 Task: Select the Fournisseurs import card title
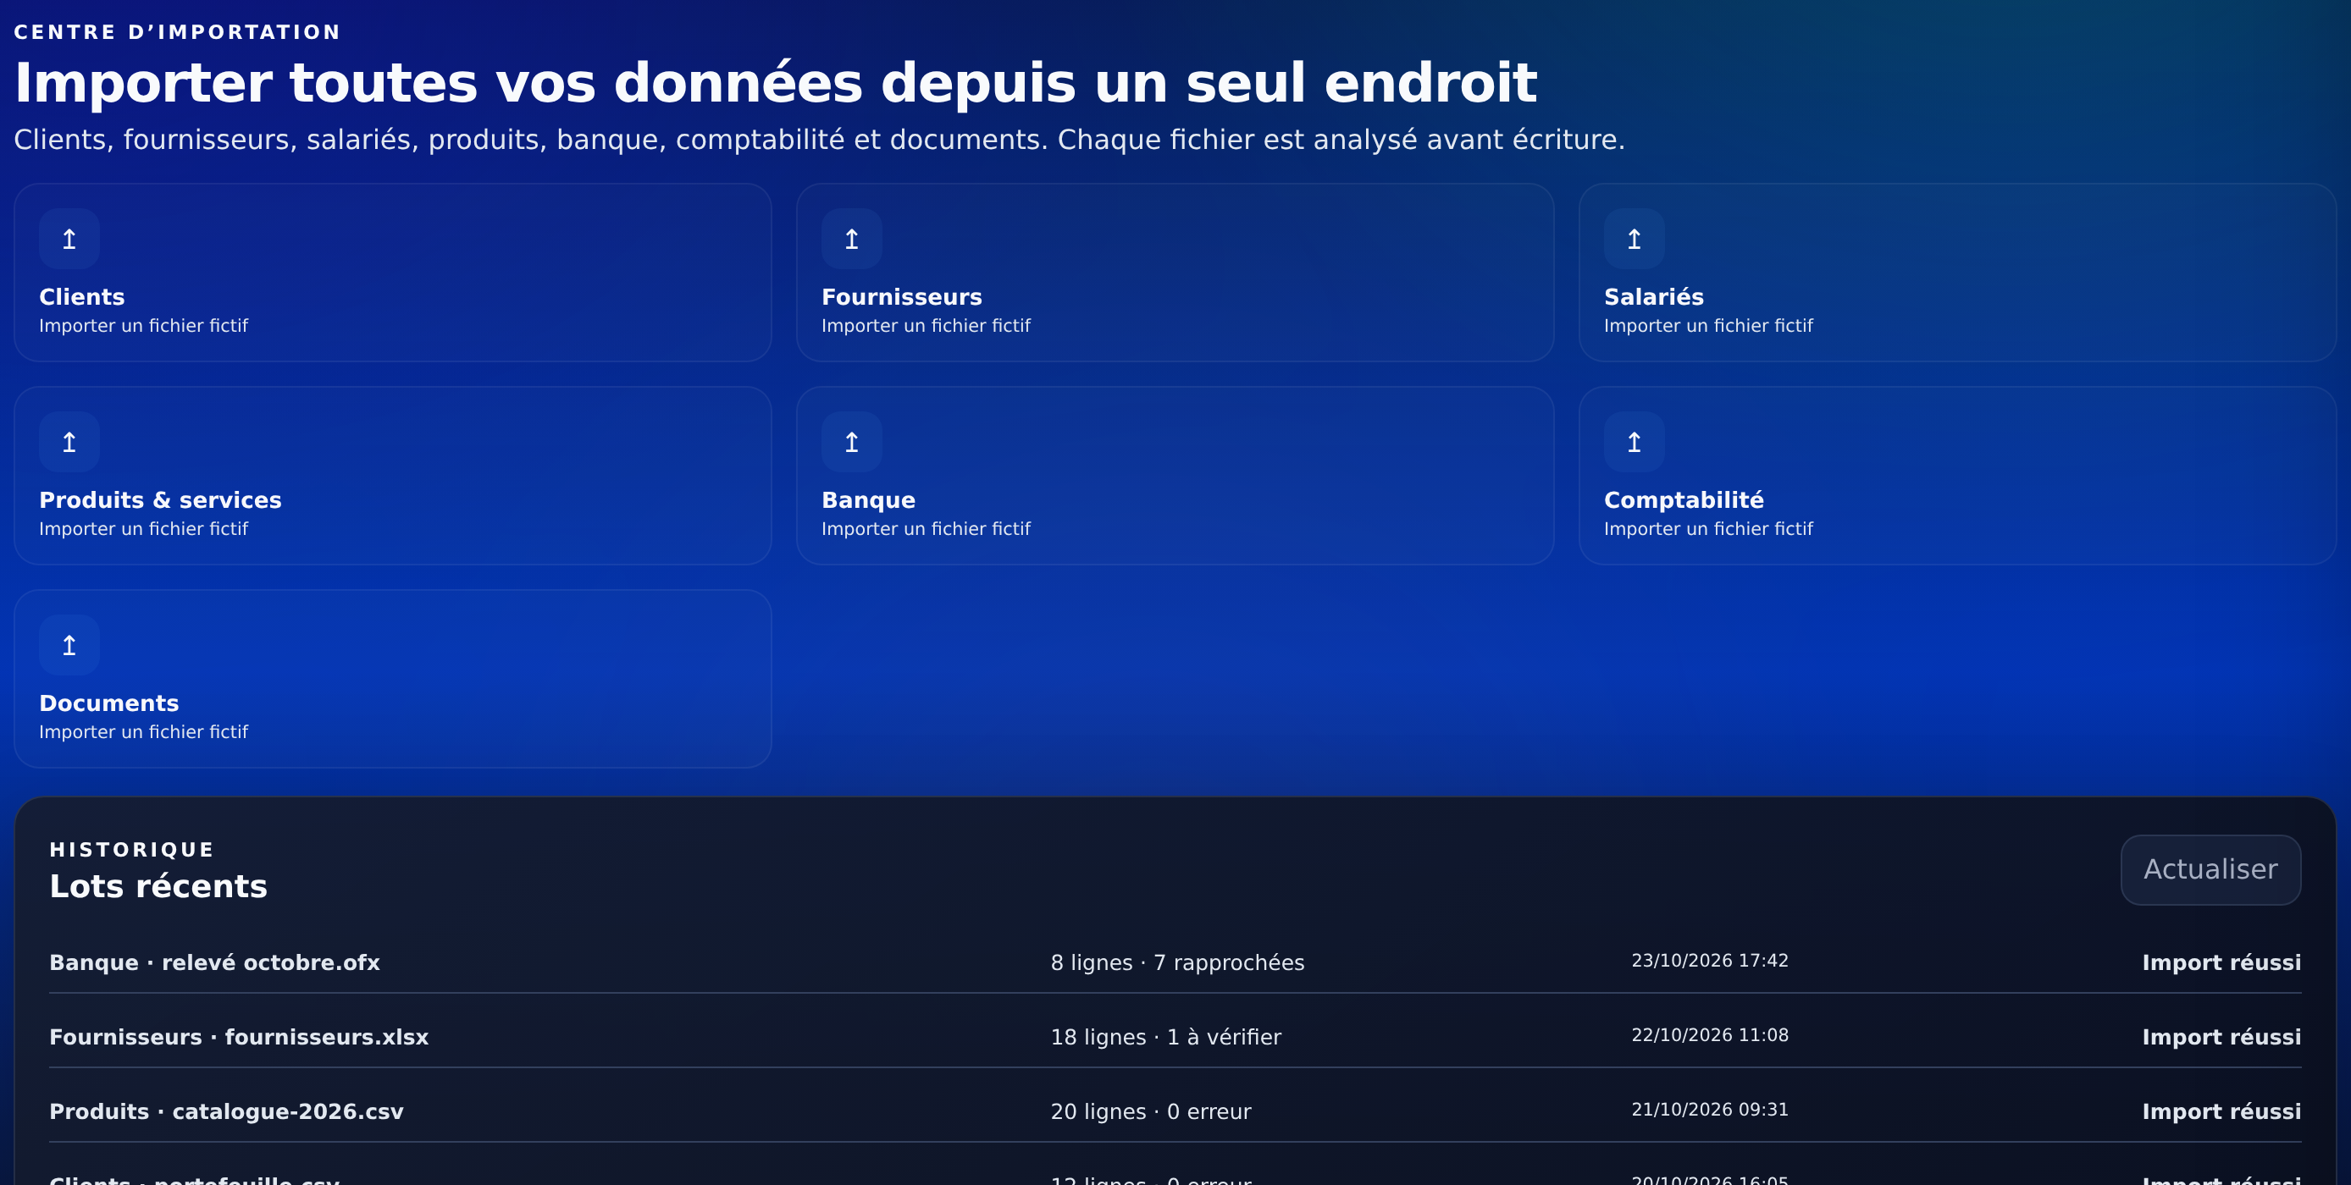(x=902, y=297)
